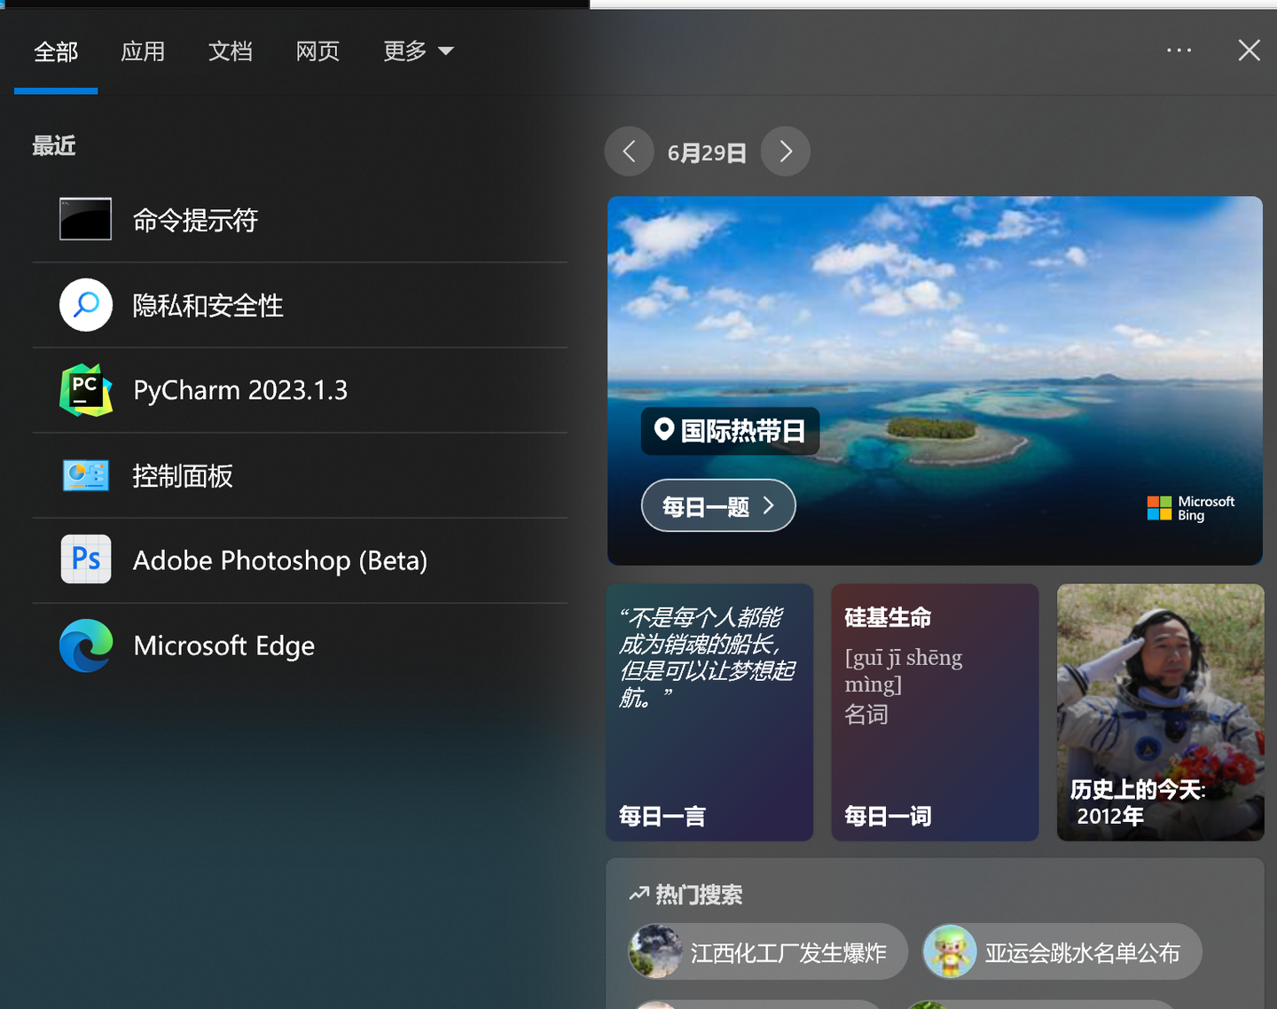Open Microsoft Edge browser

[224, 645]
